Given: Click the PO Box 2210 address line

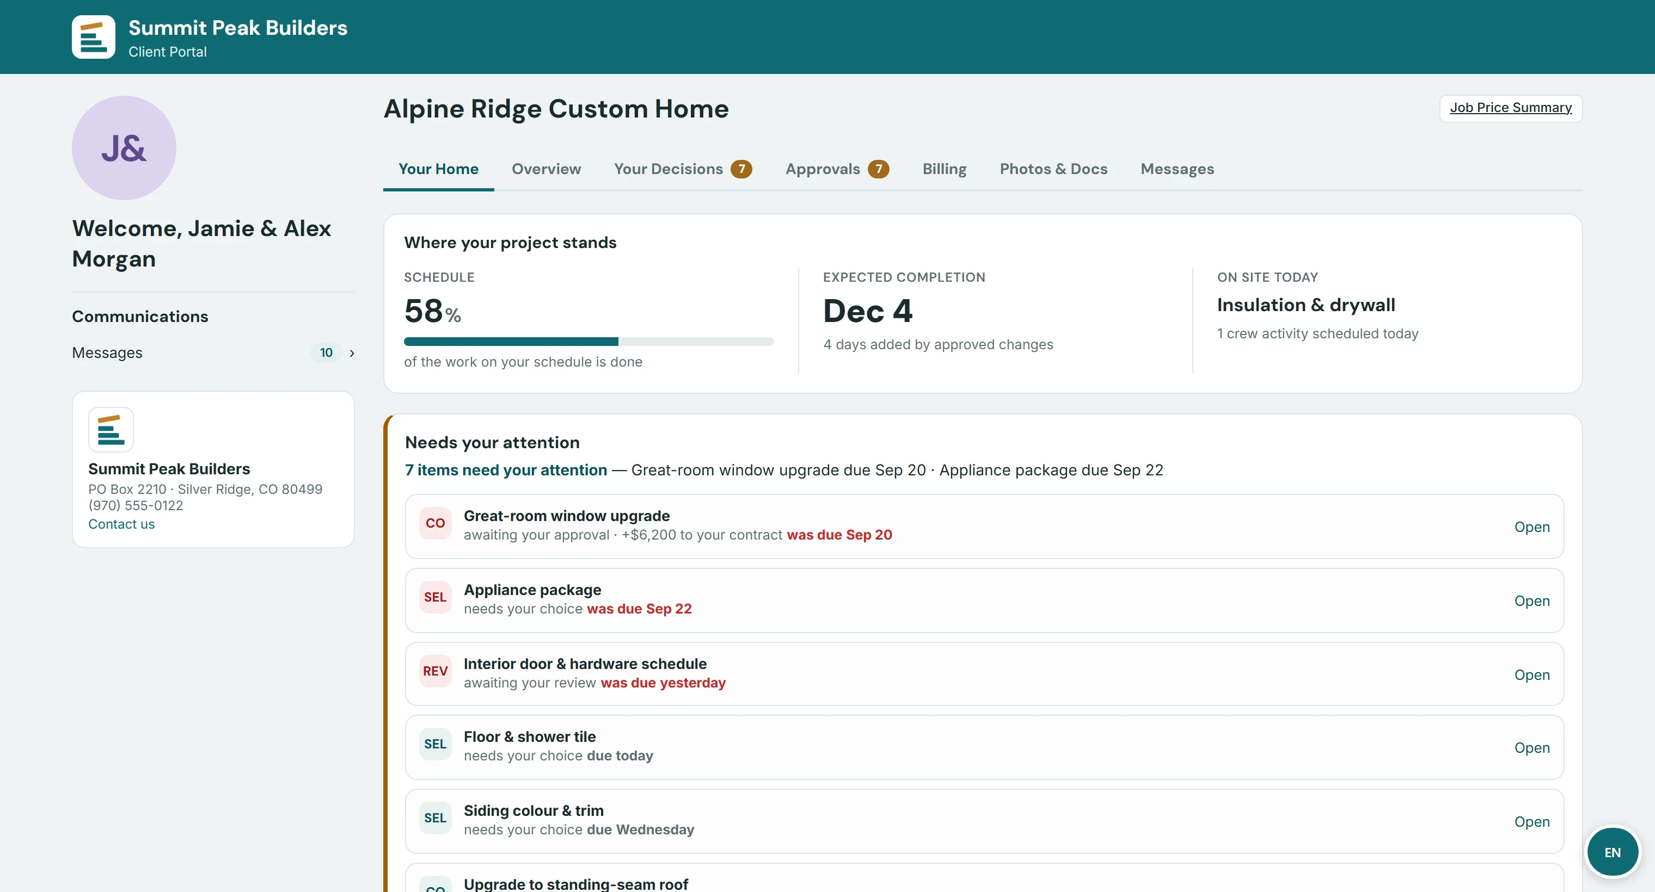Looking at the screenshot, I should [206, 489].
